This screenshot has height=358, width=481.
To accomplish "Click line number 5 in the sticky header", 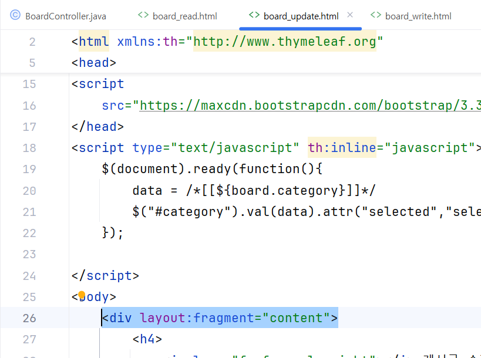I will click(x=32, y=63).
